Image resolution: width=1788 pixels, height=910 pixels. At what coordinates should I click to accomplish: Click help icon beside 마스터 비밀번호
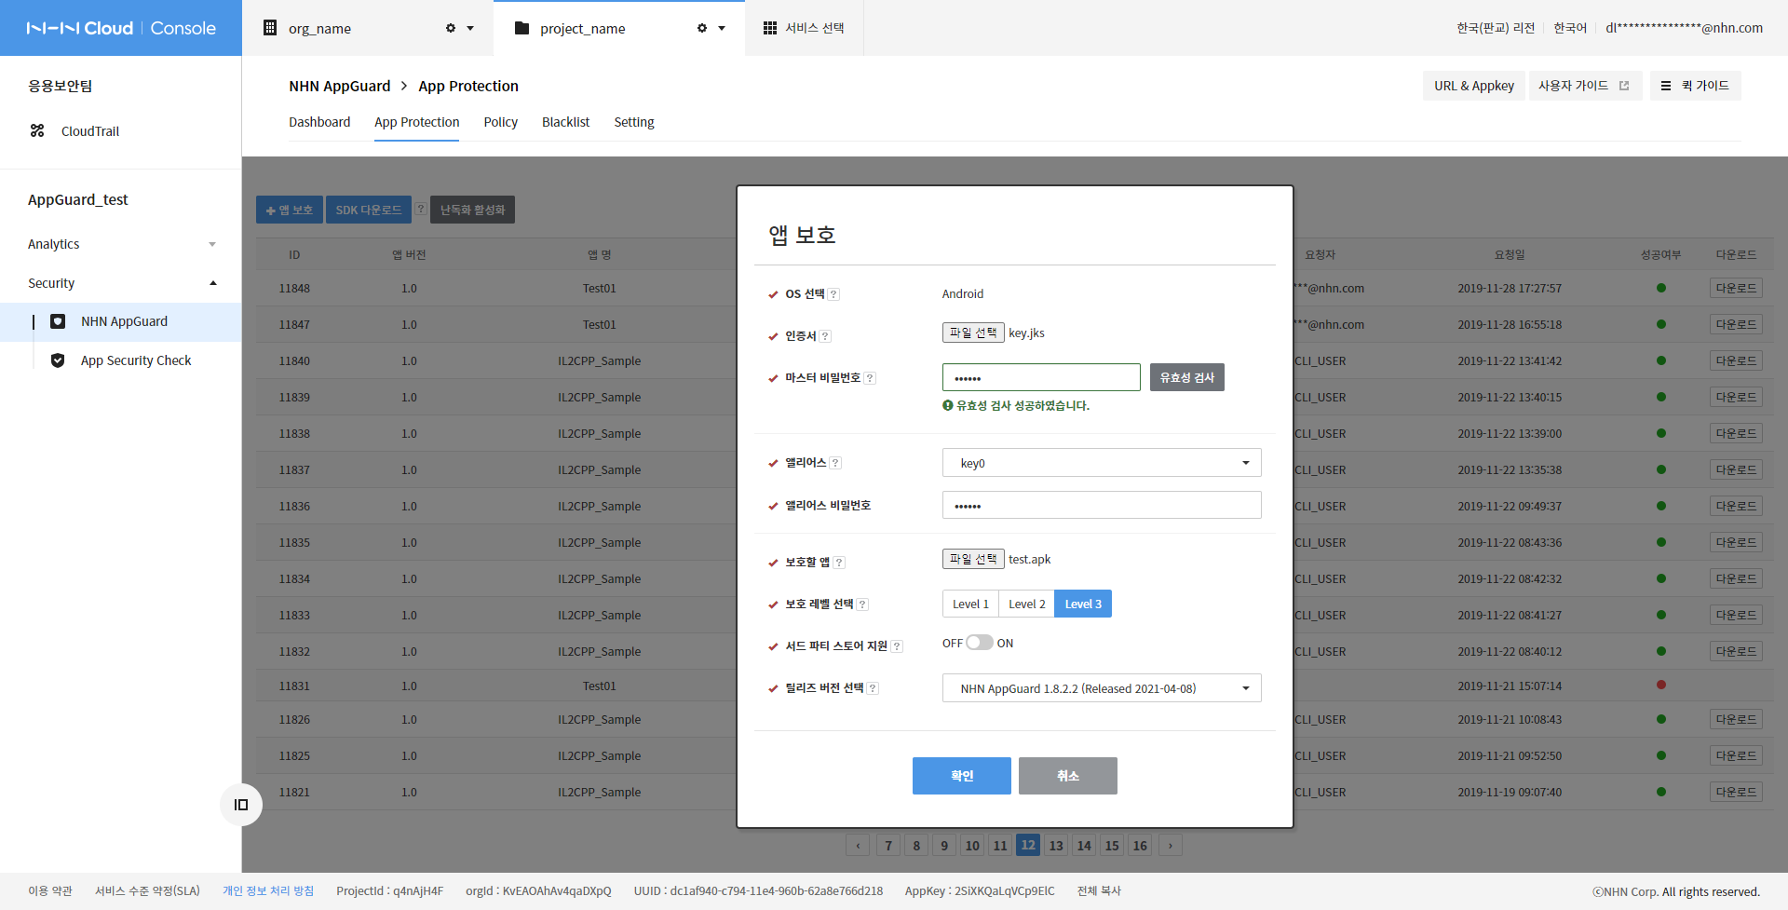click(x=870, y=378)
